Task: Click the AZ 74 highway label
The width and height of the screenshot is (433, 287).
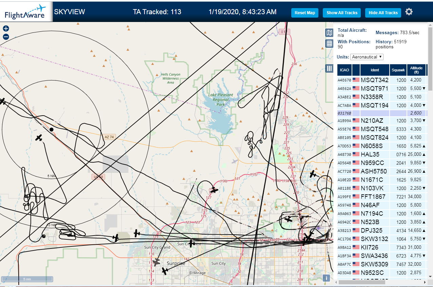Action: point(109,137)
